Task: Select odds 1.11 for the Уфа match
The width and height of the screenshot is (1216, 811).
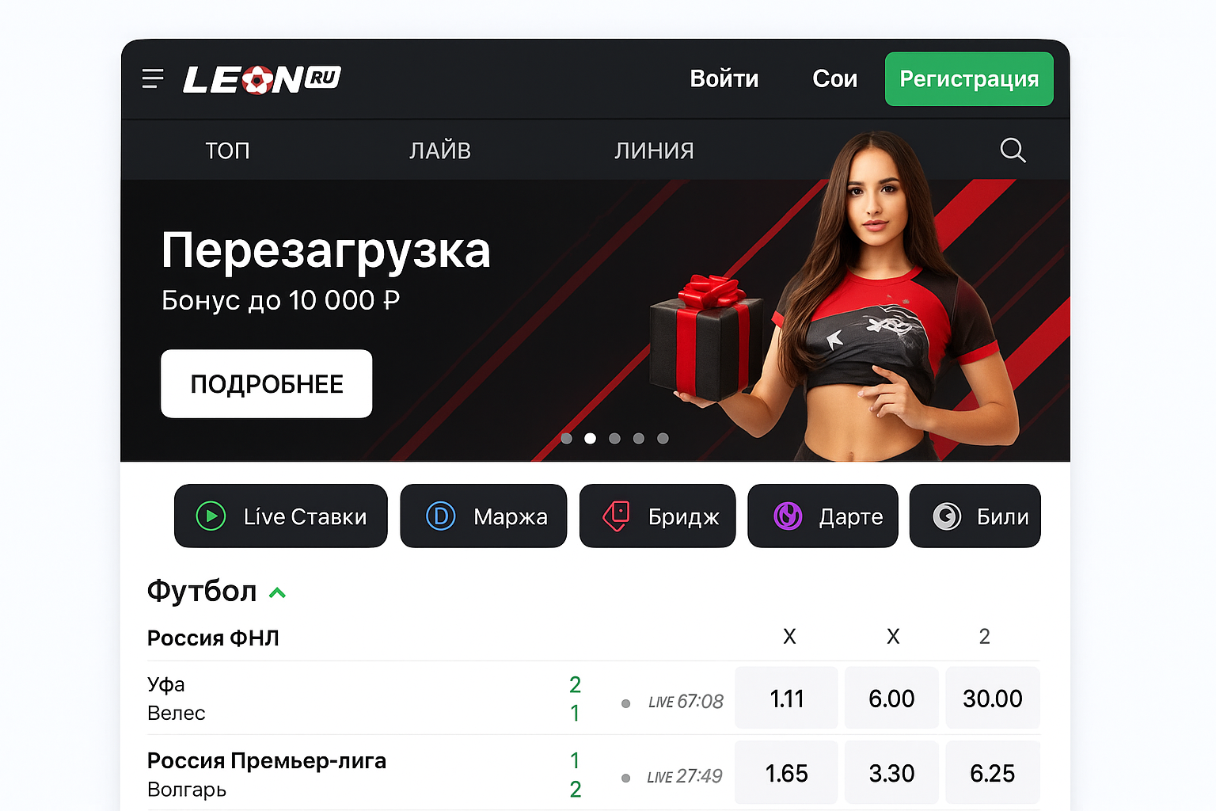Action: [786, 698]
